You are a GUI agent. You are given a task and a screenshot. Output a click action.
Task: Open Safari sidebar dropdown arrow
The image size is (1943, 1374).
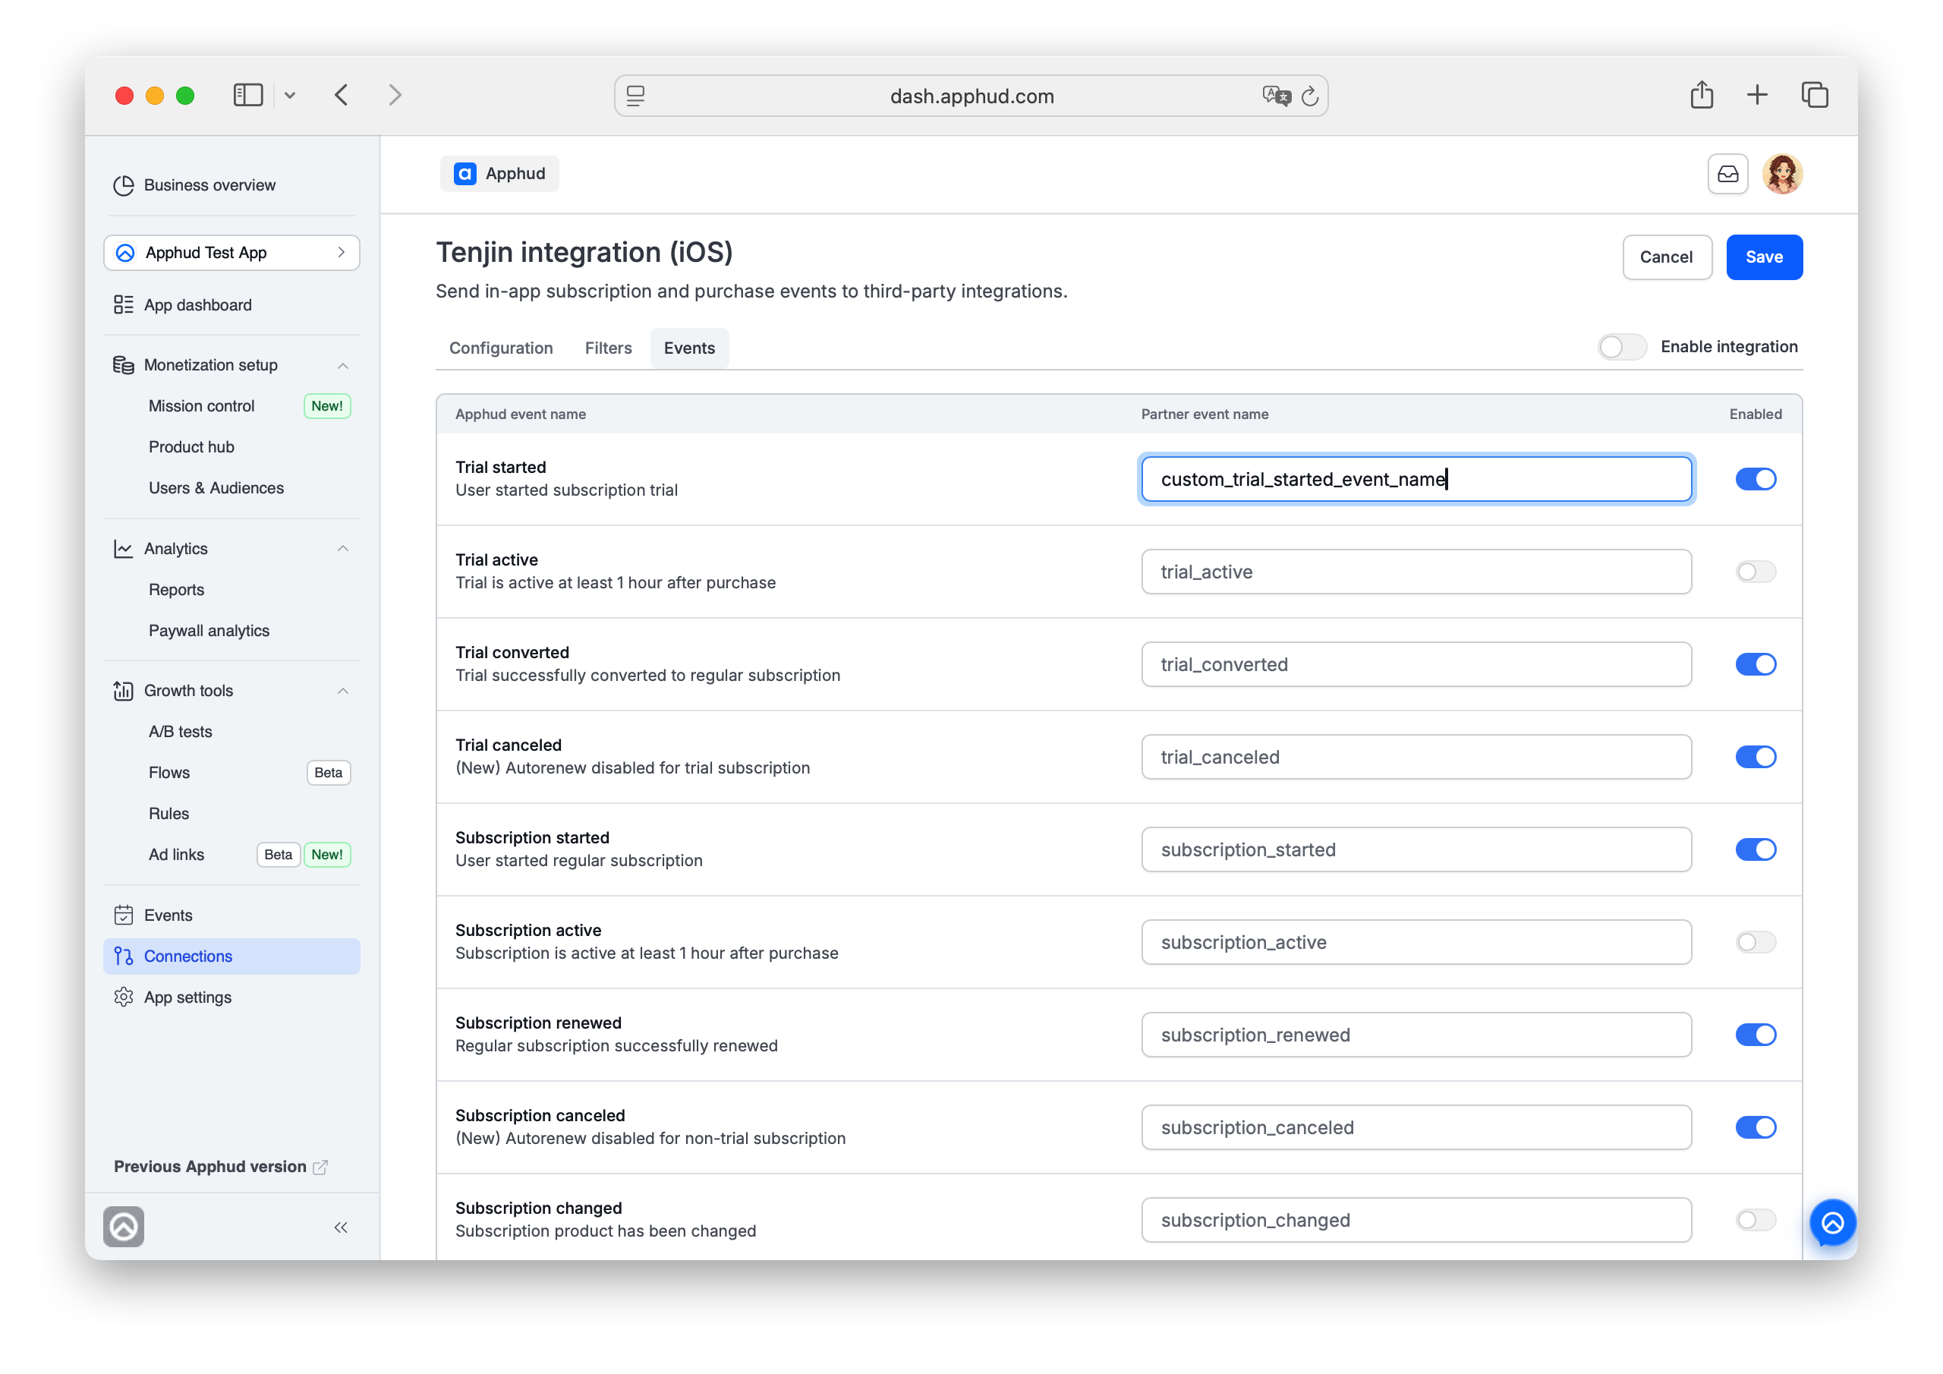click(289, 95)
